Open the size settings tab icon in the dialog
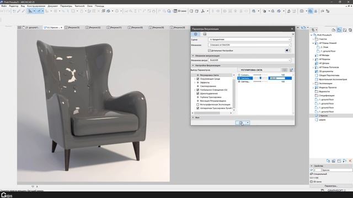Viewport: 353px width, 198px height. (x=205, y=34)
